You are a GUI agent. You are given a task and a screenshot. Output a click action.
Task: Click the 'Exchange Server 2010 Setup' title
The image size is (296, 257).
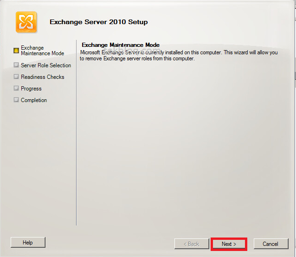pyautogui.click(x=98, y=22)
